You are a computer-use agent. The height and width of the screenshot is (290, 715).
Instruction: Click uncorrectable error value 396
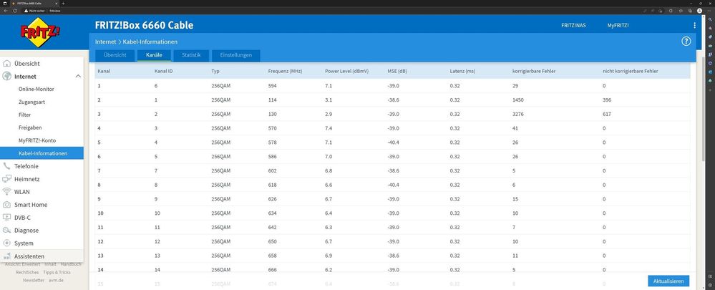click(606, 100)
